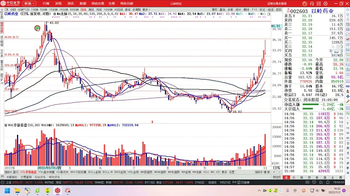Select the 15分钟 period tab

[53, 10]
